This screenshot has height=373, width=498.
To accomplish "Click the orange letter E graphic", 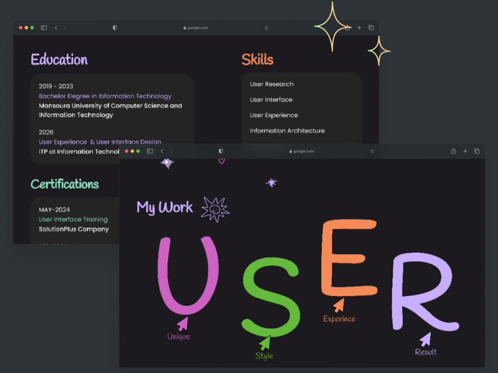I will point(350,258).
